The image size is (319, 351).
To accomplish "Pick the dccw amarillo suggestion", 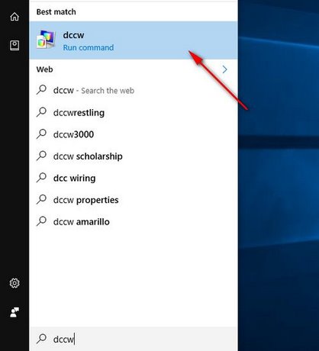I will (134, 221).
